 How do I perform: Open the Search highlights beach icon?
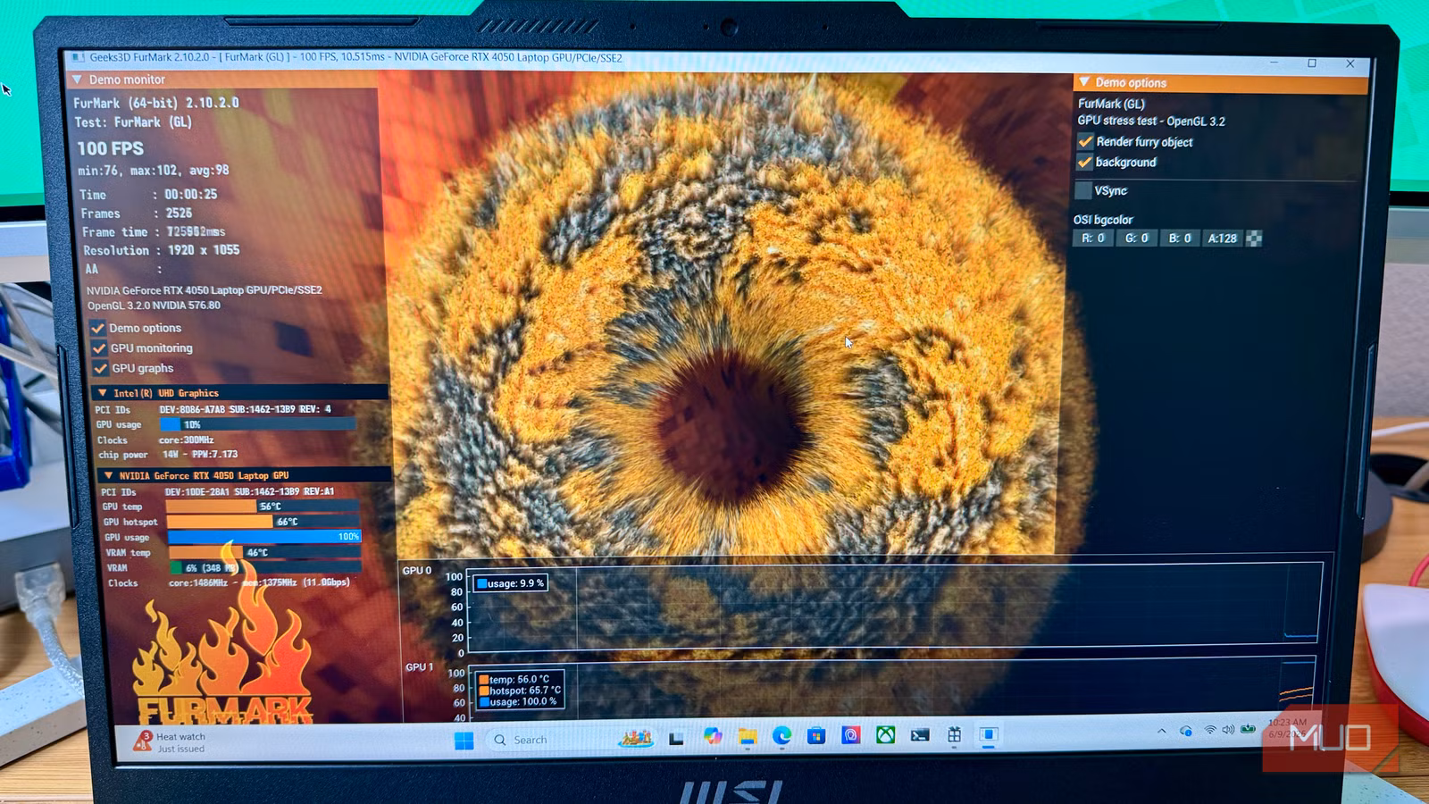coord(636,738)
